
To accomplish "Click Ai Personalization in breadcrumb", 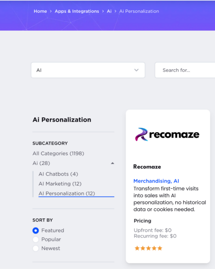I will point(139,11).
